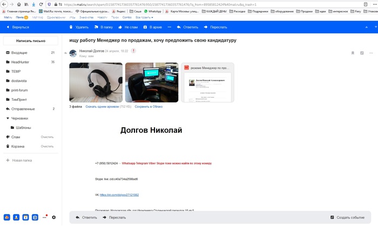Viewport: 378px width, 226px height.
Task: Open Combo in portal navigation
Action: [x=127, y=17]
